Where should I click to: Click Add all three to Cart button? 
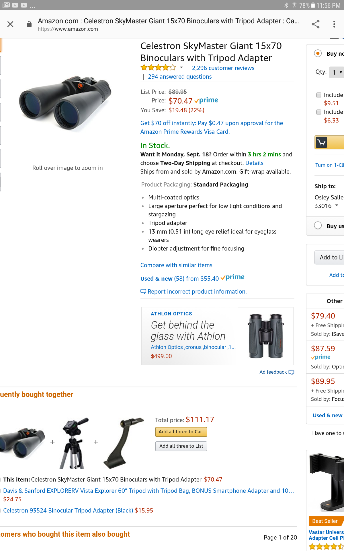[181, 432]
